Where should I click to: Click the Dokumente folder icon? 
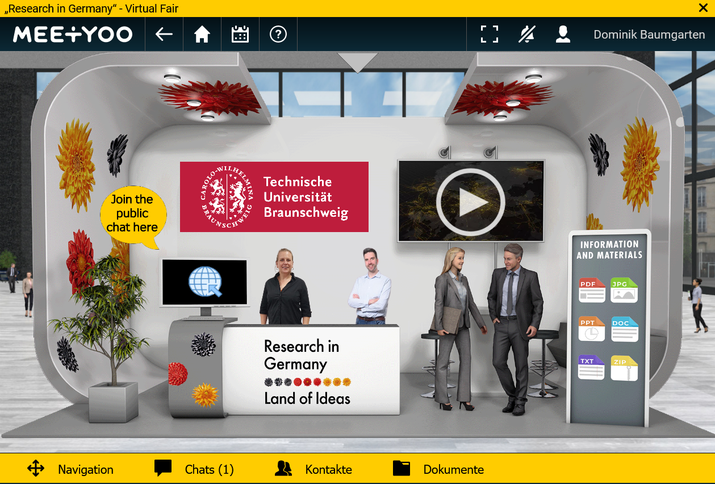(x=402, y=468)
